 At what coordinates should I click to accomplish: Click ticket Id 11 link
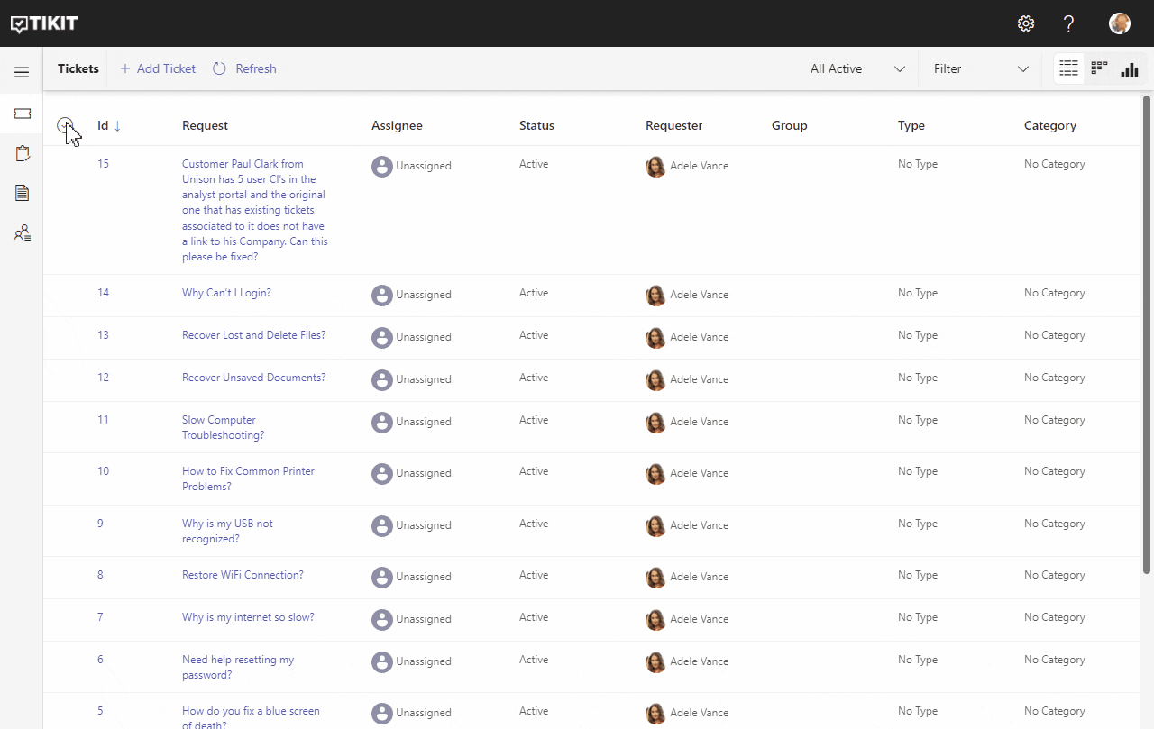tap(103, 420)
